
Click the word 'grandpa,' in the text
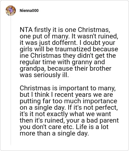(x=33, y=69)
